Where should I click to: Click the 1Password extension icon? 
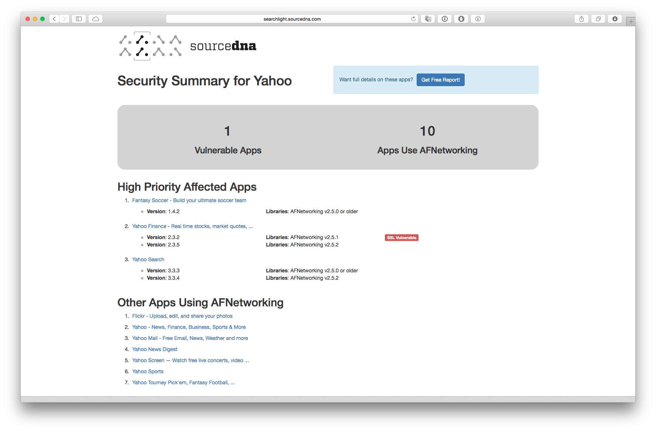coord(445,19)
